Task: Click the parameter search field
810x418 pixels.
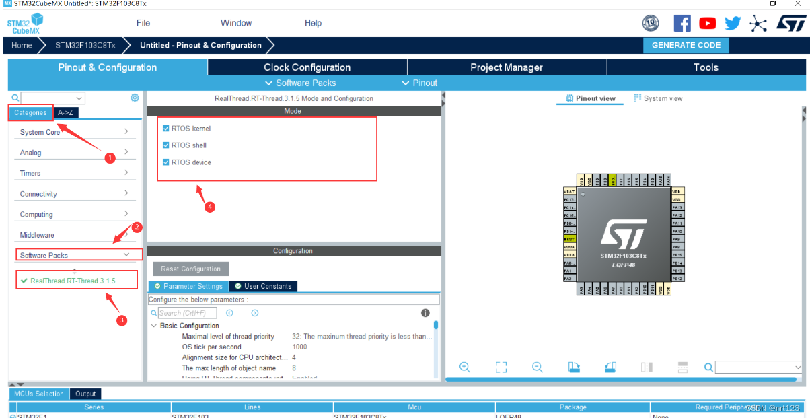Action: [187, 313]
